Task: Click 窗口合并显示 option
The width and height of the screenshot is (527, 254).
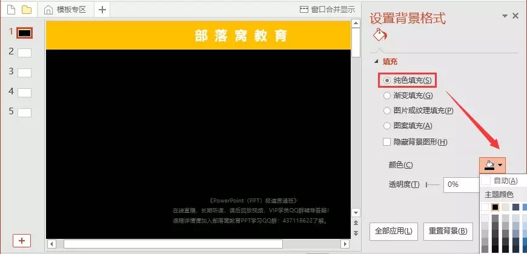Action: click(x=333, y=10)
